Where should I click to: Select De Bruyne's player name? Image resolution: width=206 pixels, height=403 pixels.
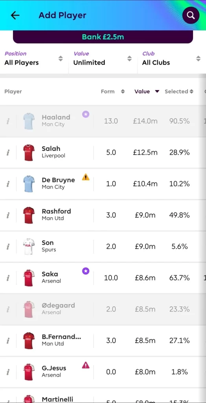58,180
